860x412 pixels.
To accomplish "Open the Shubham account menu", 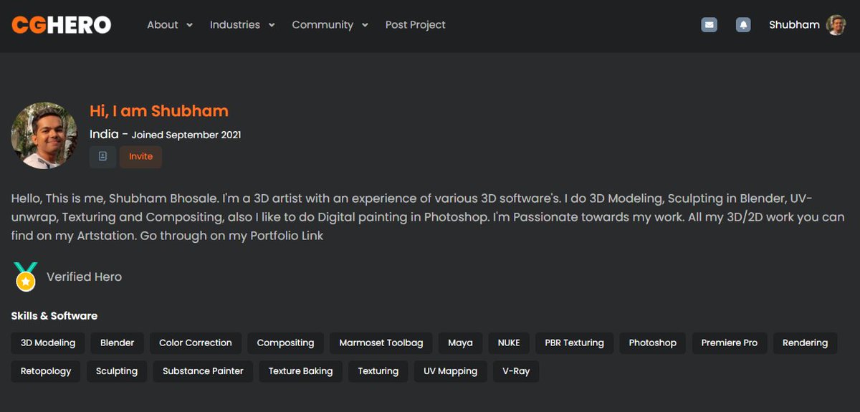I will point(794,25).
